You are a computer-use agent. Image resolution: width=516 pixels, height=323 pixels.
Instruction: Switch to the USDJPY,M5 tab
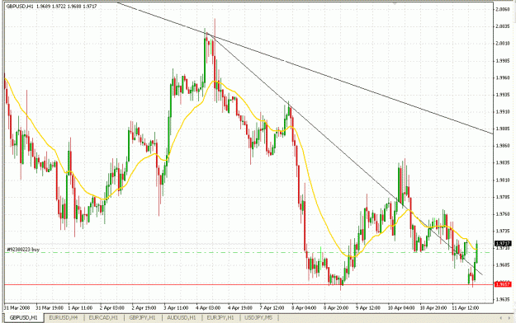(259, 318)
